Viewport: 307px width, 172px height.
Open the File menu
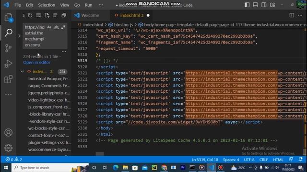(x=18, y=5)
